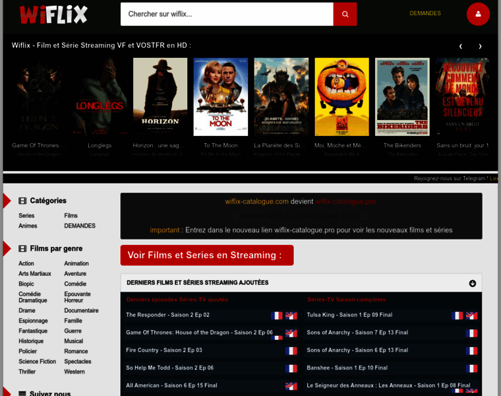501x396 pixels.
Task: Open the wiflix-catalogue.pro link
Action: pyautogui.click(x=345, y=201)
